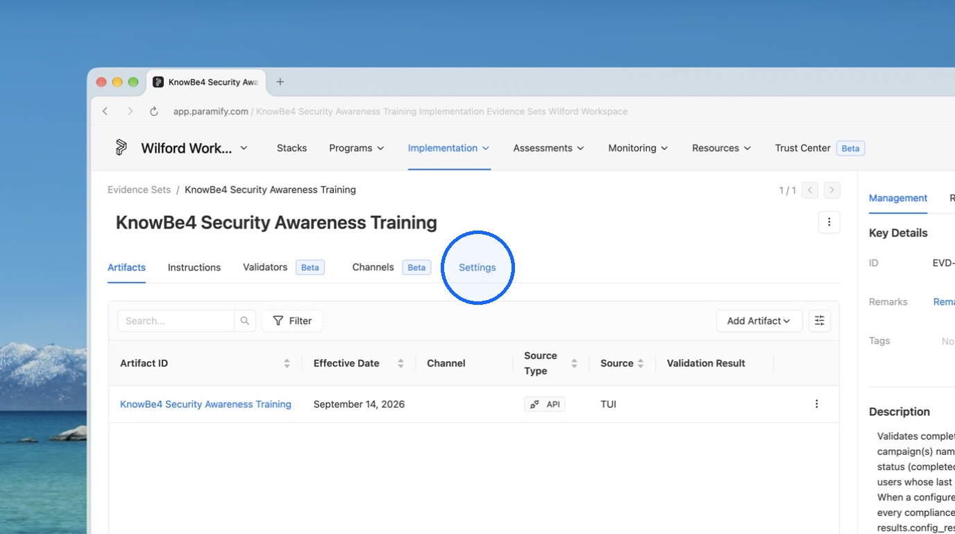Expand the Add Artifact dropdown
955x534 pixels.
(759, 321)
